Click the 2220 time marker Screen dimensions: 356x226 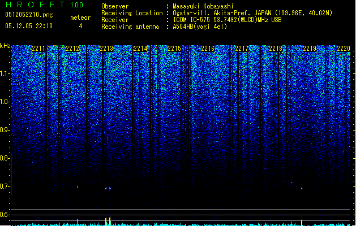pyautogui.click(x=344, y=49)
